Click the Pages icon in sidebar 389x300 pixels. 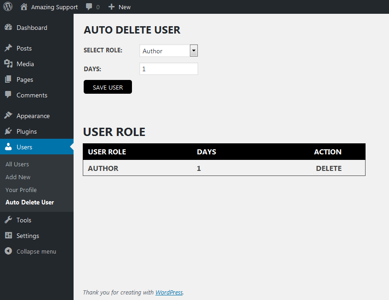click(x=8, y=79)
